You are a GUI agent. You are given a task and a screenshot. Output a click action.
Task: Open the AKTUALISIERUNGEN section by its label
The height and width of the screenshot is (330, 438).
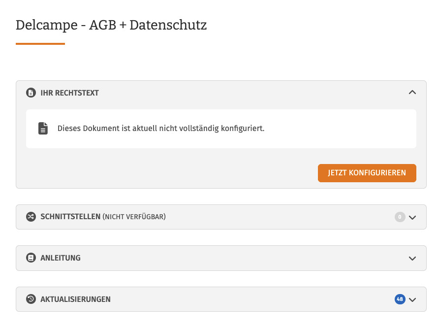click(75, 299)
